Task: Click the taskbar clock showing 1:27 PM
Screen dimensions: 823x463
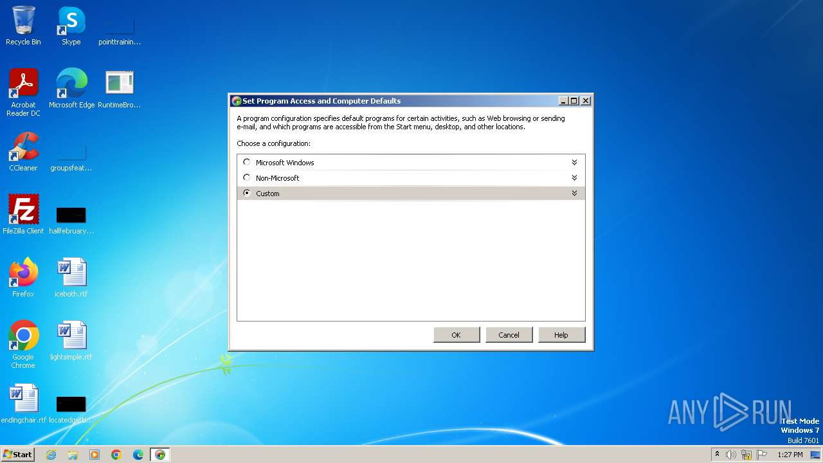Action: pos(790,455)
